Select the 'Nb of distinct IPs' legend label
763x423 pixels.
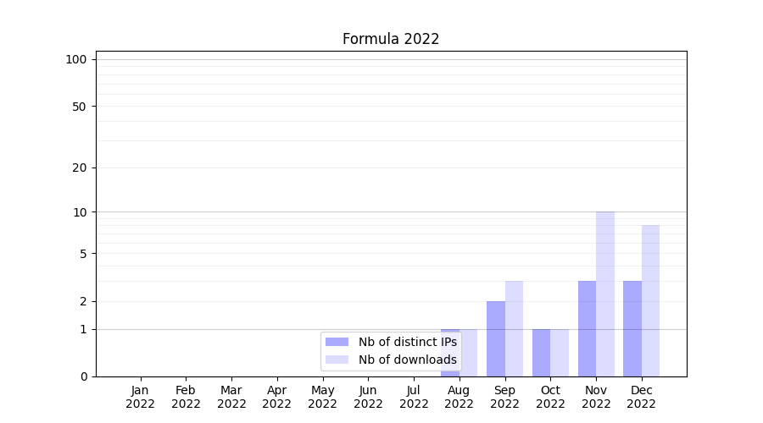tap(407, 342)
